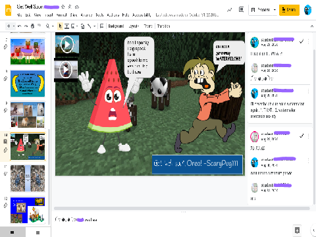Viewport: 316px width, 237px height.
Task: Open the Format menu
Action: pyautogui.click(x=61, y=15)
